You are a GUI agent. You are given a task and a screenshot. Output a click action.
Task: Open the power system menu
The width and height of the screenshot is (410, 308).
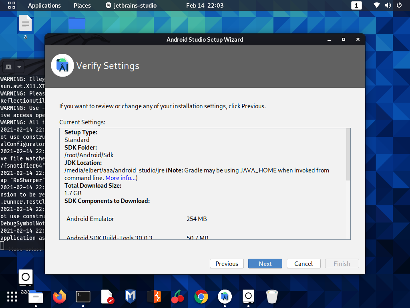point(399,6)
